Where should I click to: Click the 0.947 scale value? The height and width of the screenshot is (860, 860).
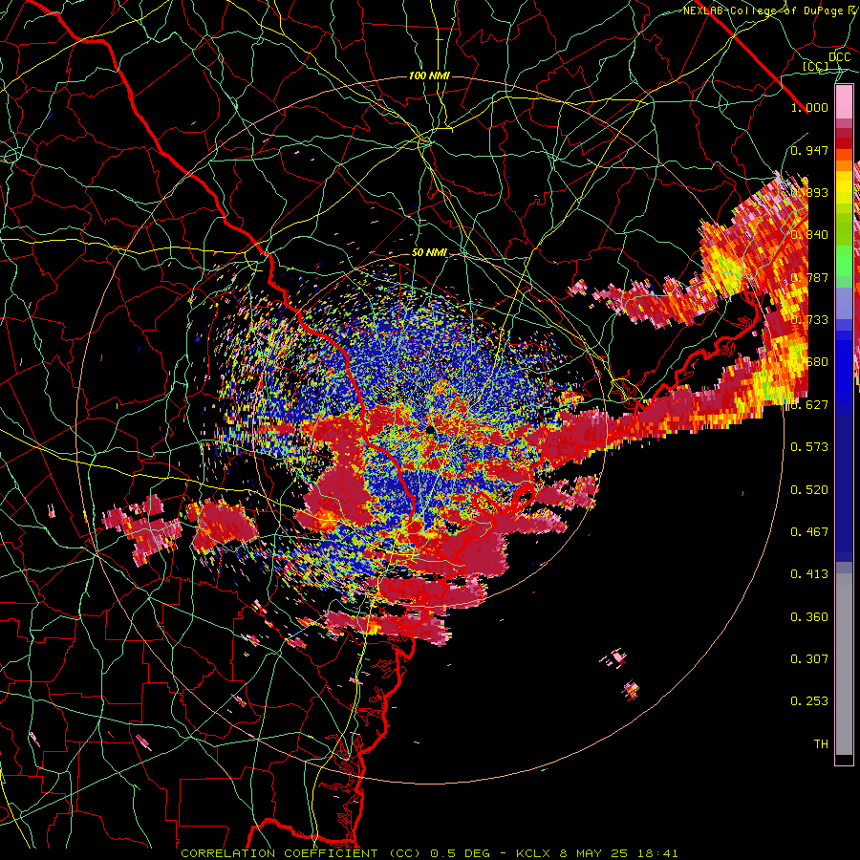pyautogui.click(x=809, y=150)
